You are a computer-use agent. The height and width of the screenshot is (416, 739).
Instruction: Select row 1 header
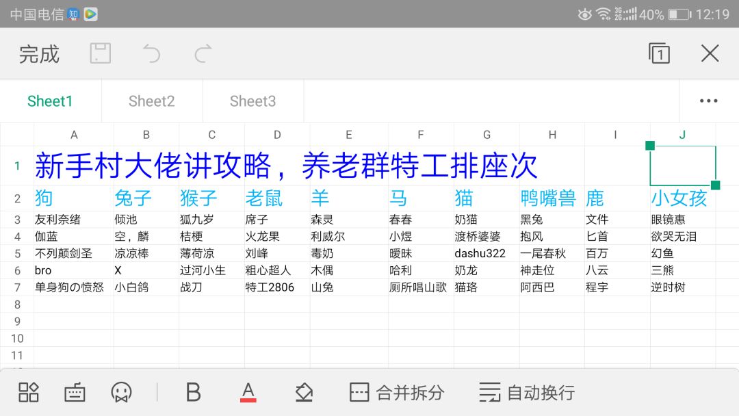pos(17,166)
